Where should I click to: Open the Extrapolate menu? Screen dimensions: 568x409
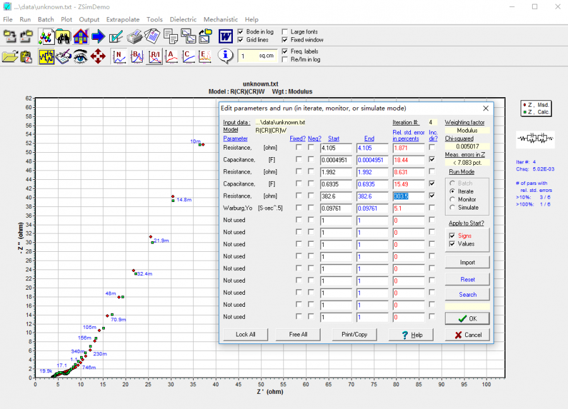click(123, 20)
